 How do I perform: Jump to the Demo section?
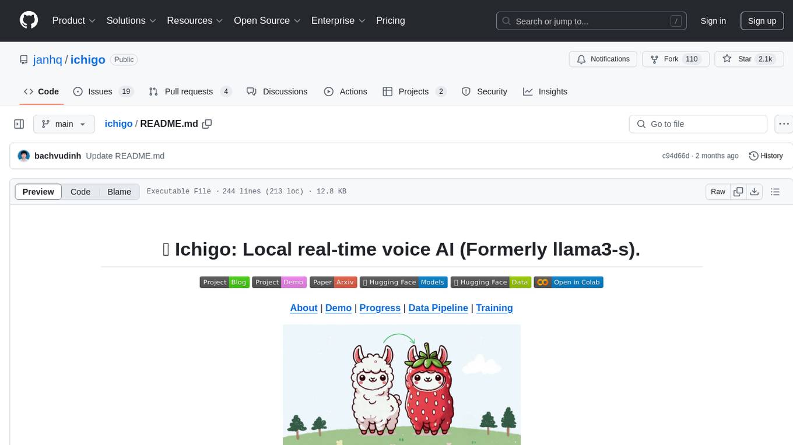[x=338, y=308]
